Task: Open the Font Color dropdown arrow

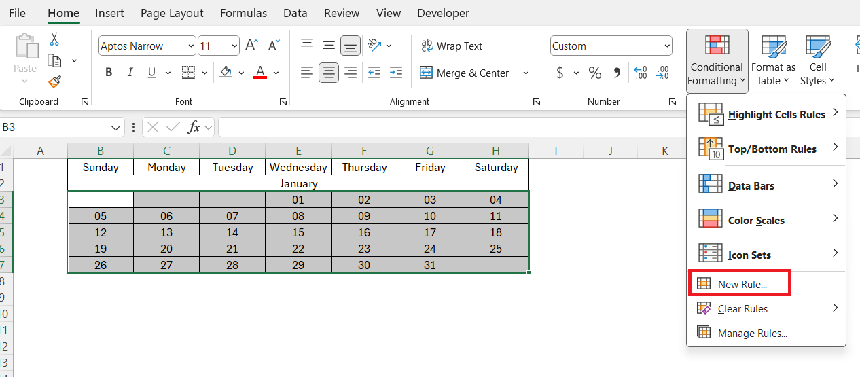Action: (x=276, y=73)
